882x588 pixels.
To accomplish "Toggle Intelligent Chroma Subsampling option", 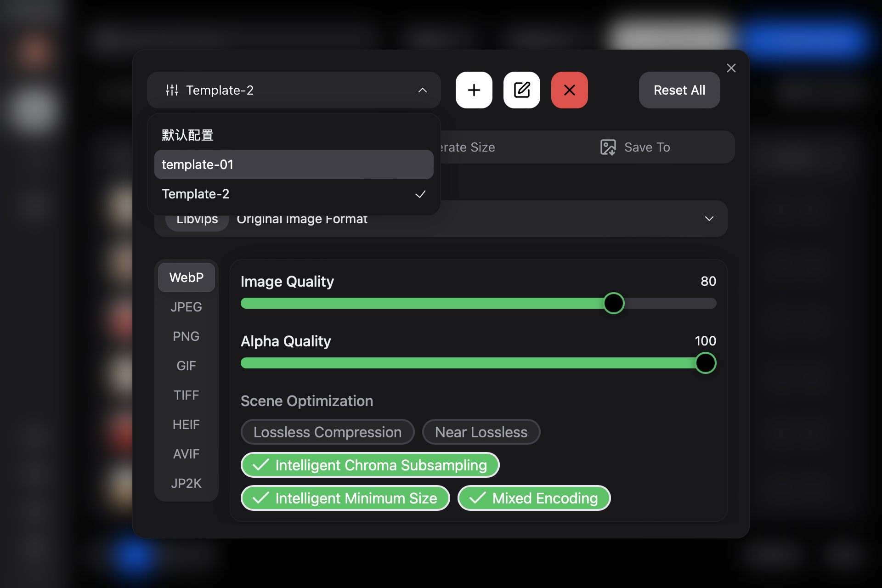I will pos(370,465).
